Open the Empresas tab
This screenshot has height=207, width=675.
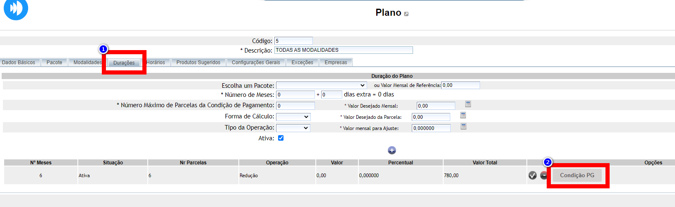click(336, 63)
